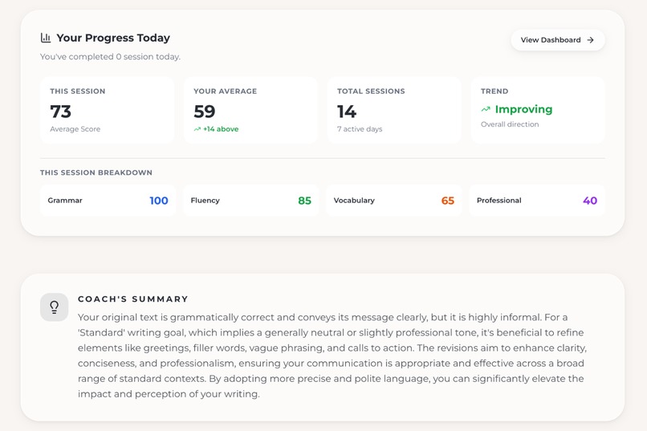Click the lightbulb icon in Coach's Summary
This screenshot has width=647, height=431.
pos(54,307)
